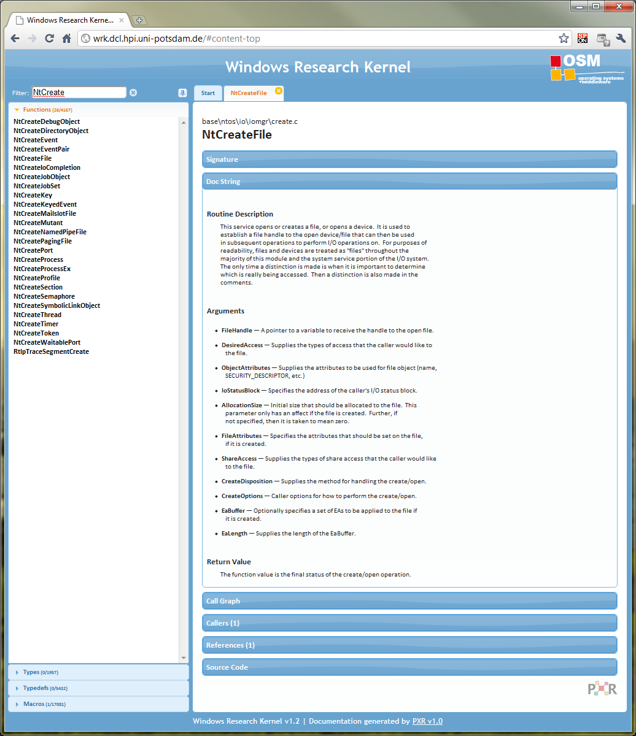Expand the Typedefs section
This screenshot has width=636, height=736.
(x=98, y=688)
